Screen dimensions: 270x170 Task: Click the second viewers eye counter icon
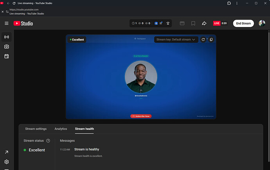coord(146,23)
